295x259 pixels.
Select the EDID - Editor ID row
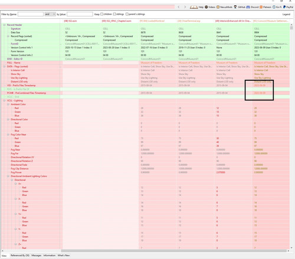(145, 59)
